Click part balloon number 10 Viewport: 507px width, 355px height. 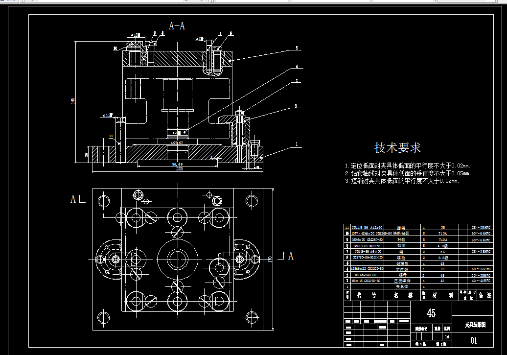point(115,48)
